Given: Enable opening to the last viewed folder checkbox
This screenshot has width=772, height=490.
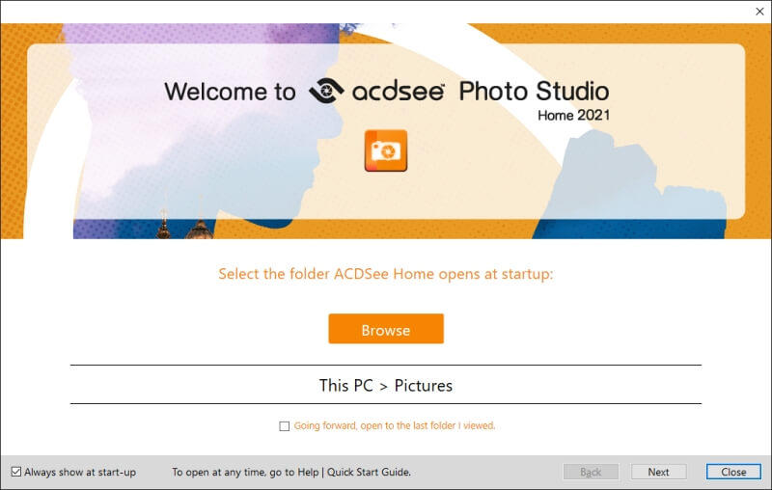Looking at the screenshot, I should click(x=284, y=426).
